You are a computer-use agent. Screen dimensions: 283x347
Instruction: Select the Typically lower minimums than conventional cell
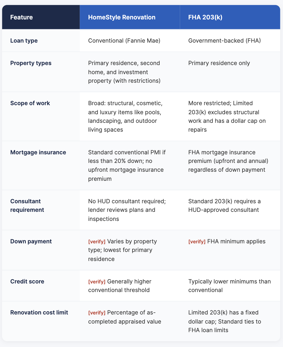(230, 286)
